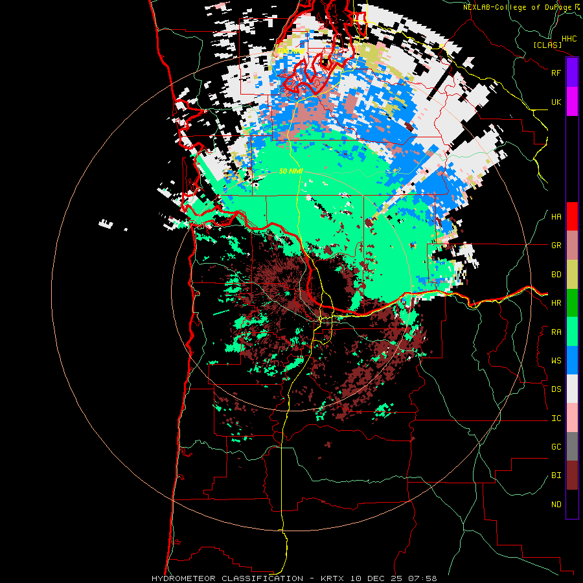This screenshot has height=583, width=583.
Task: Click the HYDROMETEOR CLASSIFICATION title text
Action: (x=227, y=578)
